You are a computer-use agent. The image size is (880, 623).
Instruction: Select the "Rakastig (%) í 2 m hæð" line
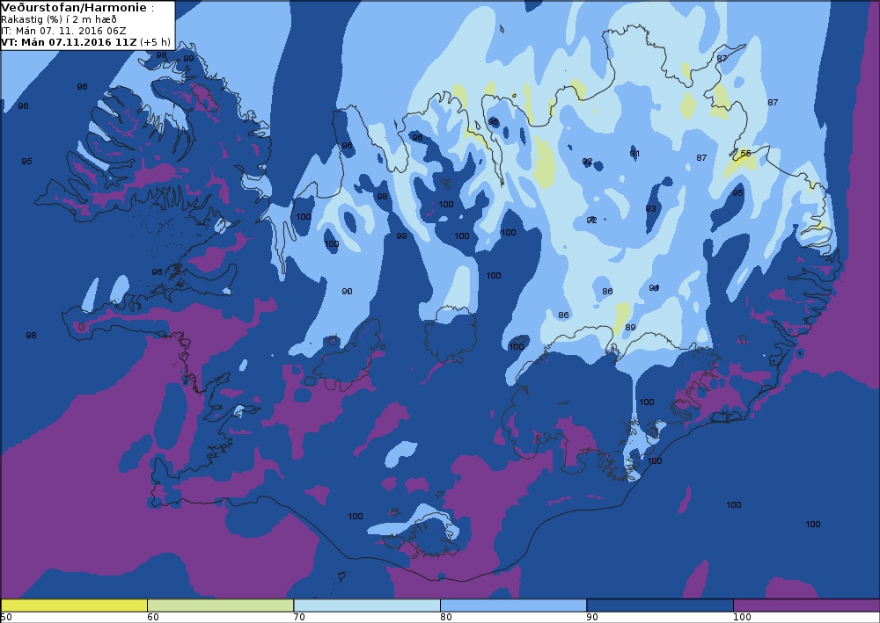coord(59,19)
